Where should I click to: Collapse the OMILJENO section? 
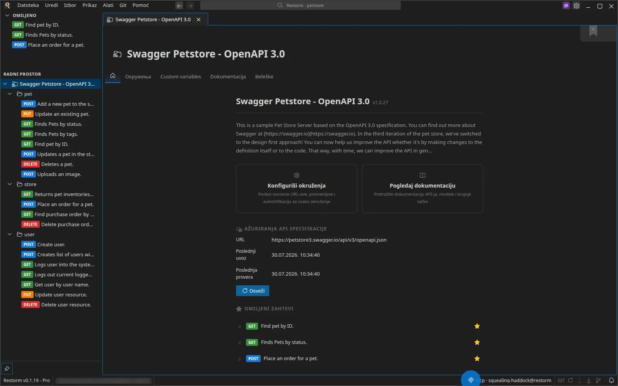click(7, 15)
